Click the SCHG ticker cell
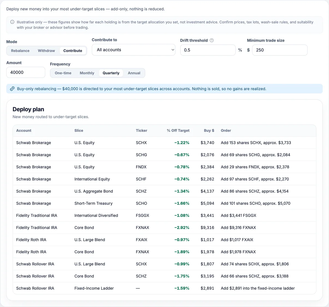Viewport: 329px width, 307px height. pos(141,155)
